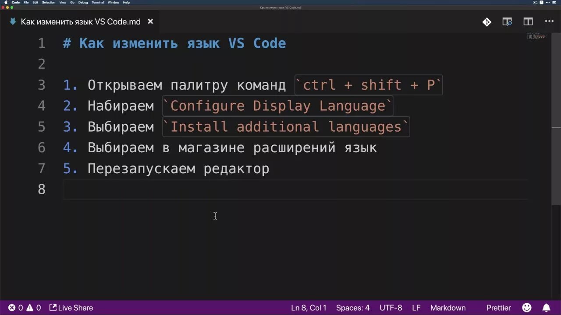Start a Live Share session
561x315 pixels.
71,308
